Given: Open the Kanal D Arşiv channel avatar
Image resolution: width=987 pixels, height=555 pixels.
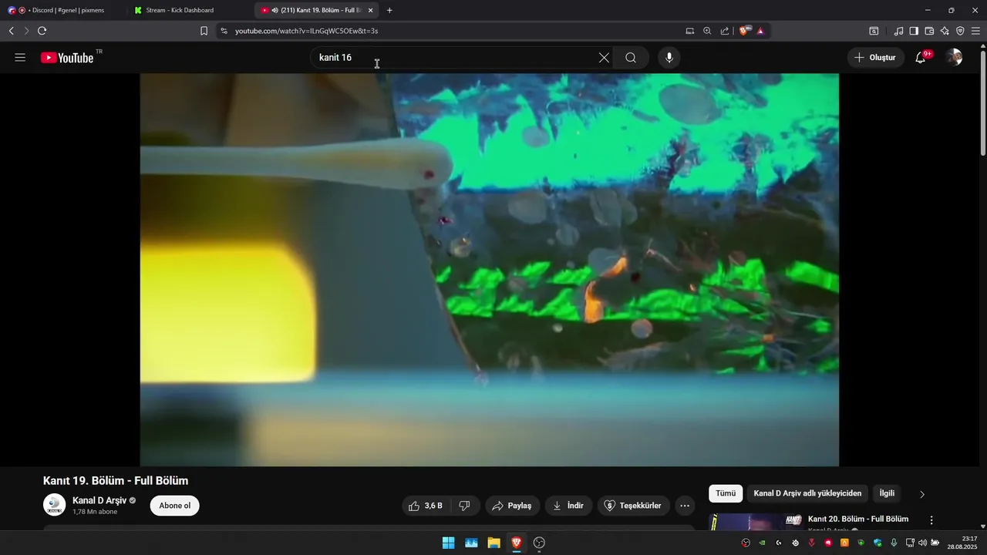Looking at the screenshot, I should 54,505.
